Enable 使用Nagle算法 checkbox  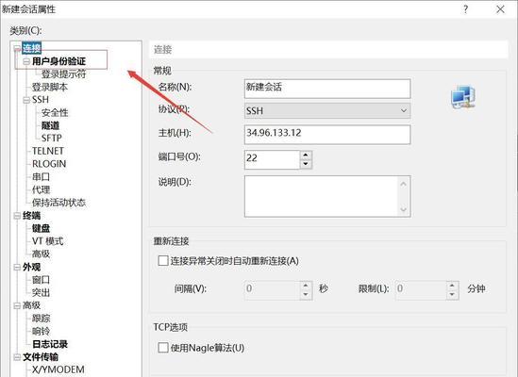click(x=163, y=348)
